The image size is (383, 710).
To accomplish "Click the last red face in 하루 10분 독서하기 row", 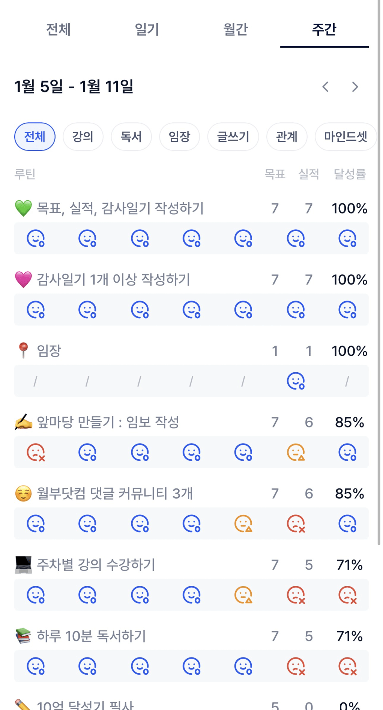I will point(347,666).
